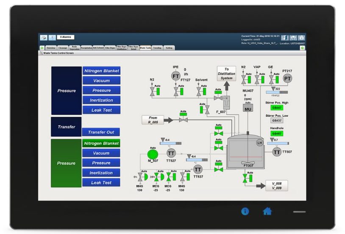Click Leak Test in the lower green Pressure group
345x234 pixels.
pyautogui.click(x=101, y=183)
